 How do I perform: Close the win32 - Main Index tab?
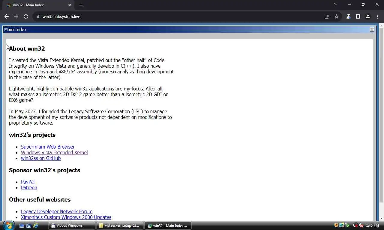[x=70, y=5]
